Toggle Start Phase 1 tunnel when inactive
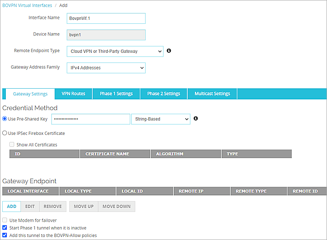This screenshot has width=327, height=240. pos(5,227)
